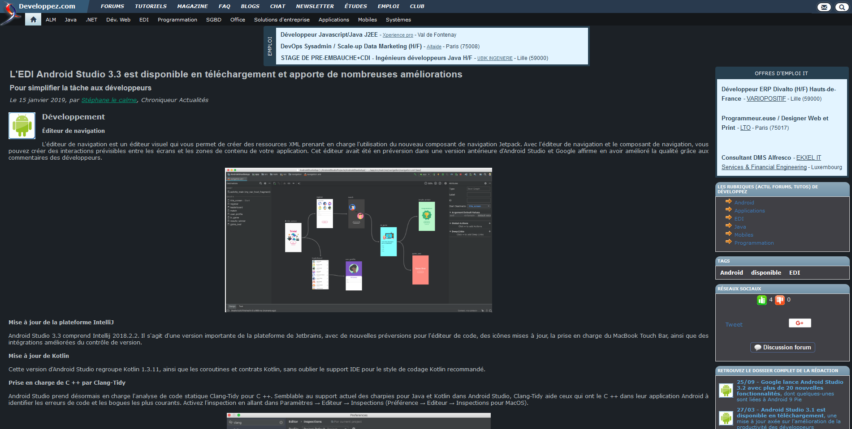Open the 27/03 Android Studio 3.1 article
852x429 pixels.
[x=789, y=418]
